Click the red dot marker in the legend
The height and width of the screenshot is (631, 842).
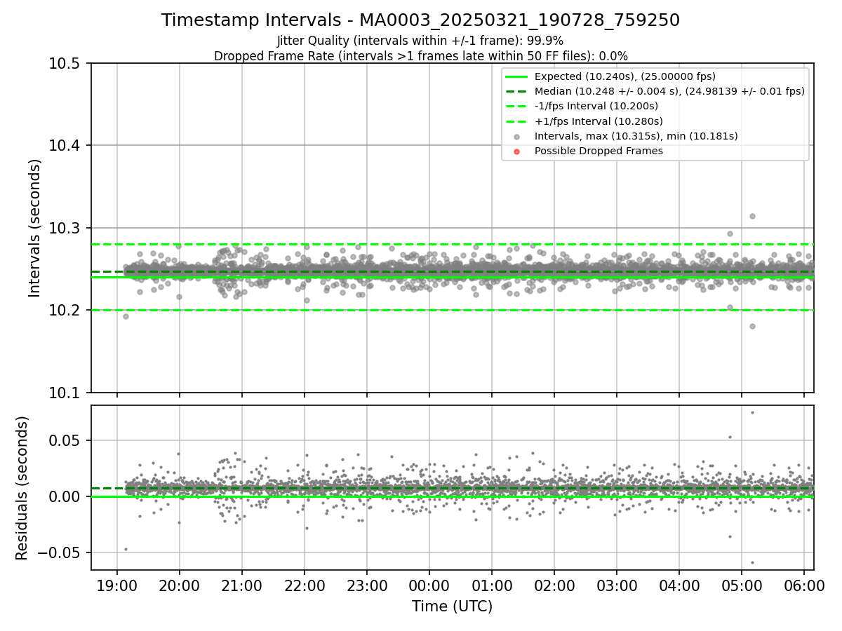[x=517, y=151]
